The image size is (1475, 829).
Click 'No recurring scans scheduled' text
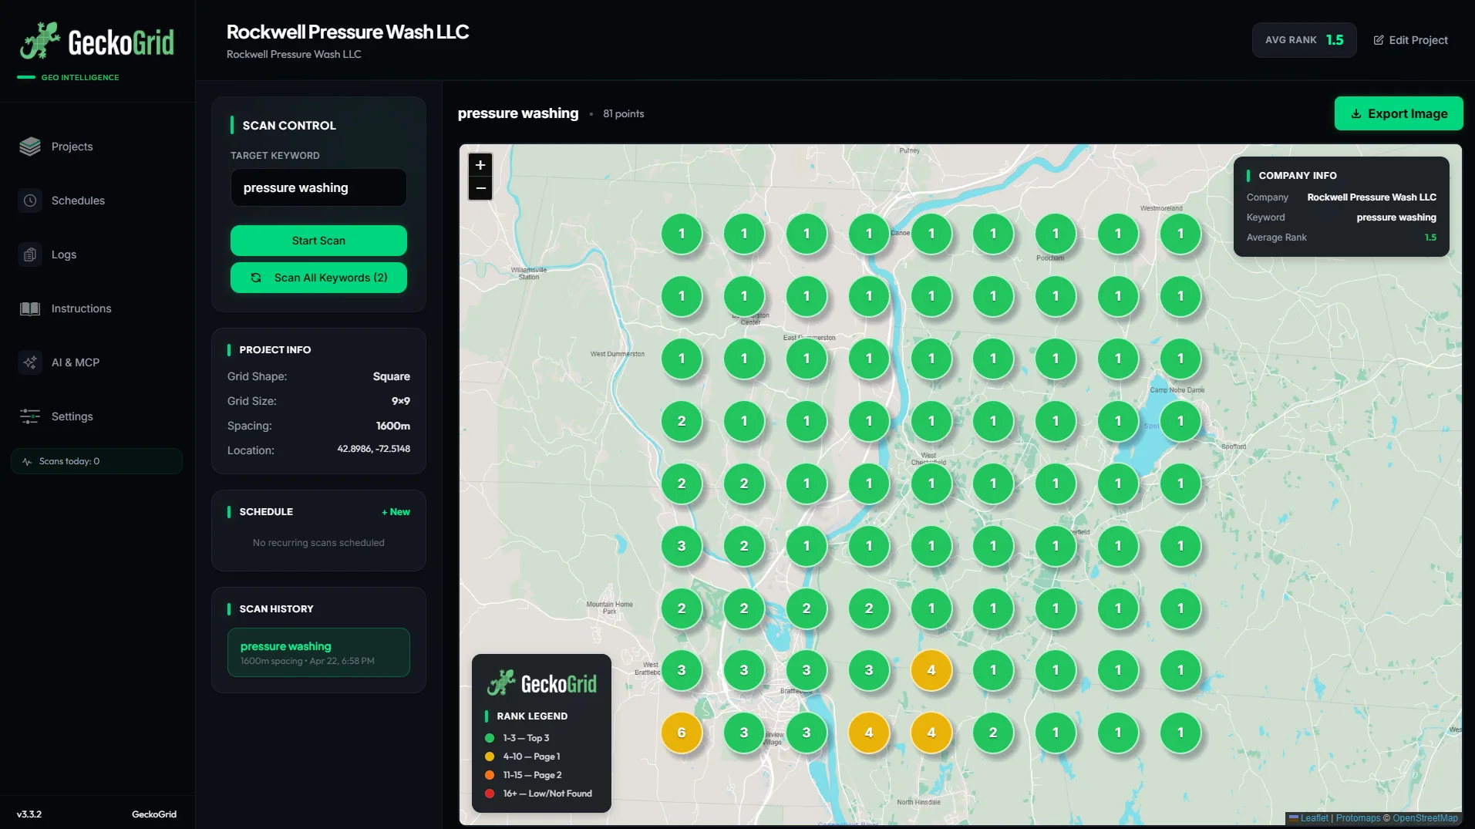(x=318, y=543)
